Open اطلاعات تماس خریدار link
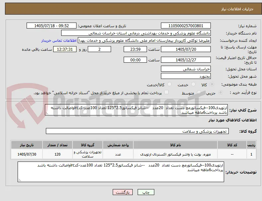 (x=59, y=40)
